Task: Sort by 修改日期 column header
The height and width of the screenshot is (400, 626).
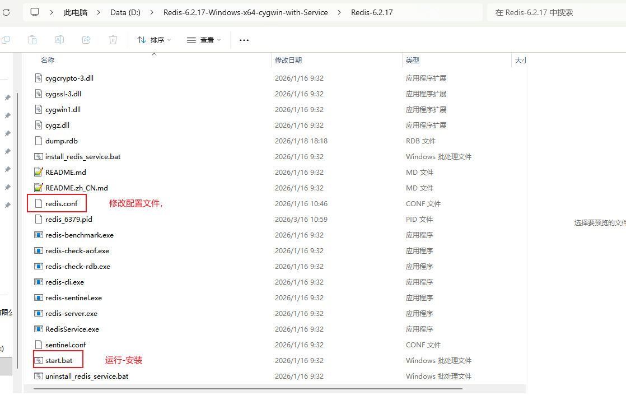Action: point(288,61)
